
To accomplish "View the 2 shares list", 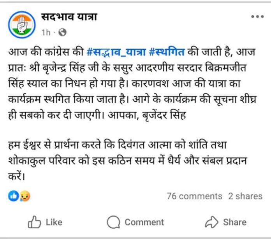I will pos(245,196).
